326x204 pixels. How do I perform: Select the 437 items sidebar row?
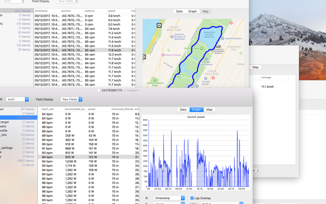click(17, 11)
